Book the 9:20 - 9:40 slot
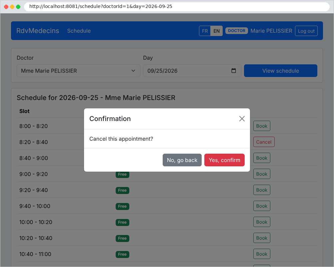Screen dimensions: 334x267 click(262, 190)
